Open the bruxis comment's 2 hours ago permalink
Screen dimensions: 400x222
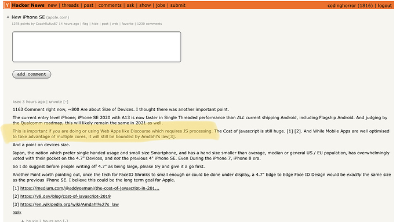[x=50, y=221]
